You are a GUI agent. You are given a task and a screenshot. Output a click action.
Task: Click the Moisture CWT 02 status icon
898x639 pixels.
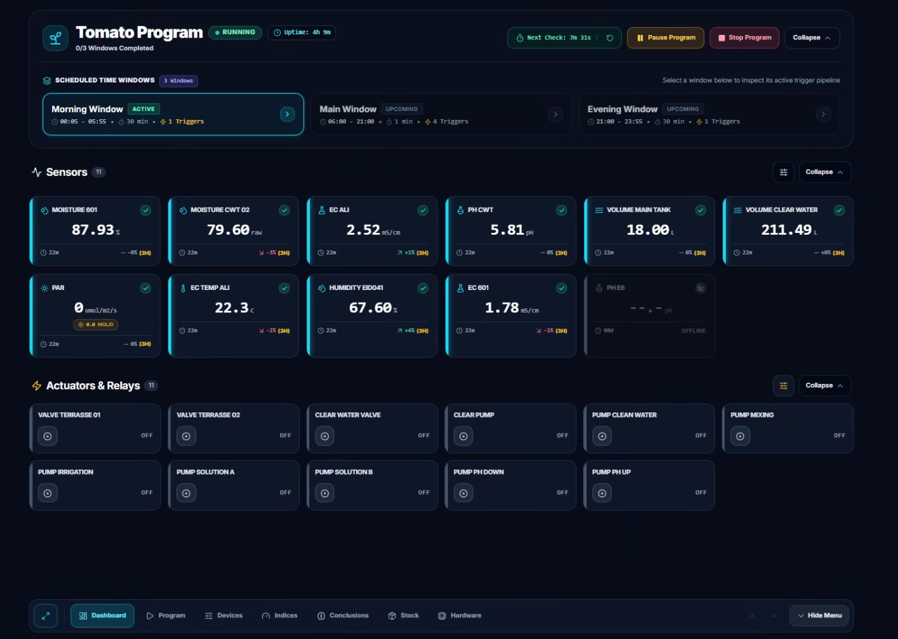(x=285, y=210)
